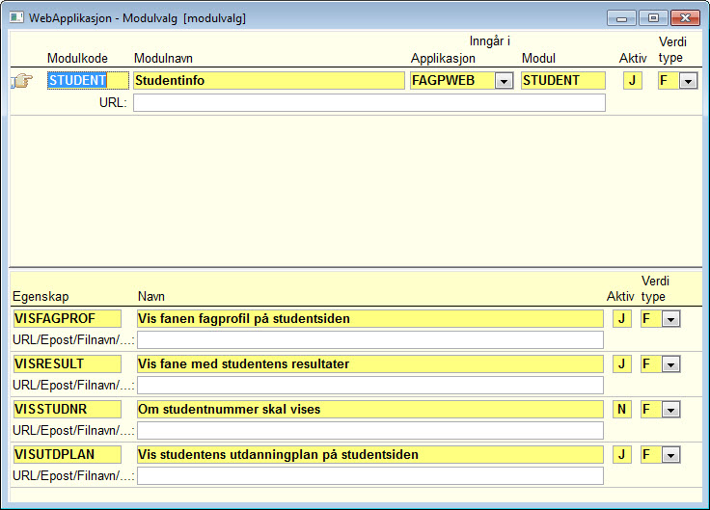Click URL/Epost/Filnavn field under VISFAGPROF
This screenshot has width=710, height=510.
click(x=369, y=340)
